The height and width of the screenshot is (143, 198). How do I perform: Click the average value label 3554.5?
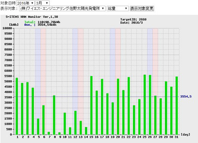point(186,97)
